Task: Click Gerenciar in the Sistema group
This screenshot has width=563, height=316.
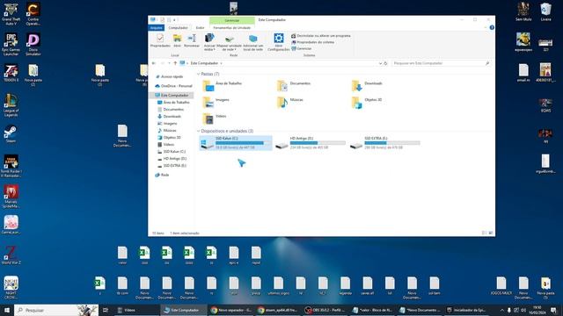Action: tap(302, 49)
